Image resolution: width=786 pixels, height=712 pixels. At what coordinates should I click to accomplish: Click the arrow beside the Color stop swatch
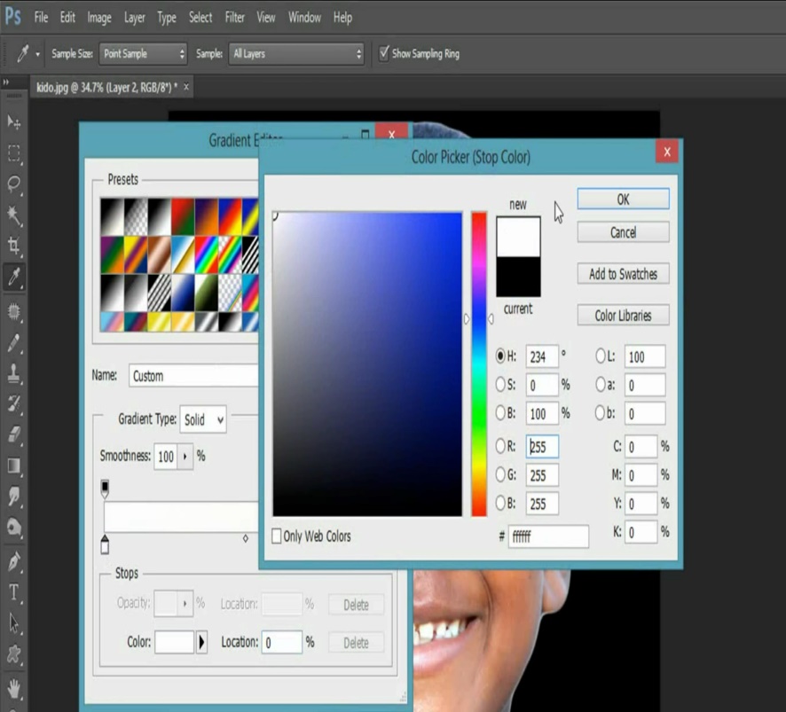[x=201, y=642]
